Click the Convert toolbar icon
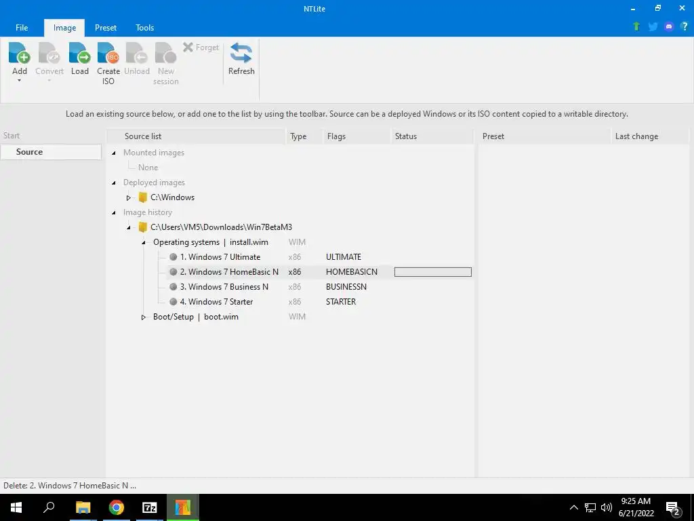The height and width of the screenshot is (521, 694). (49, 53)
